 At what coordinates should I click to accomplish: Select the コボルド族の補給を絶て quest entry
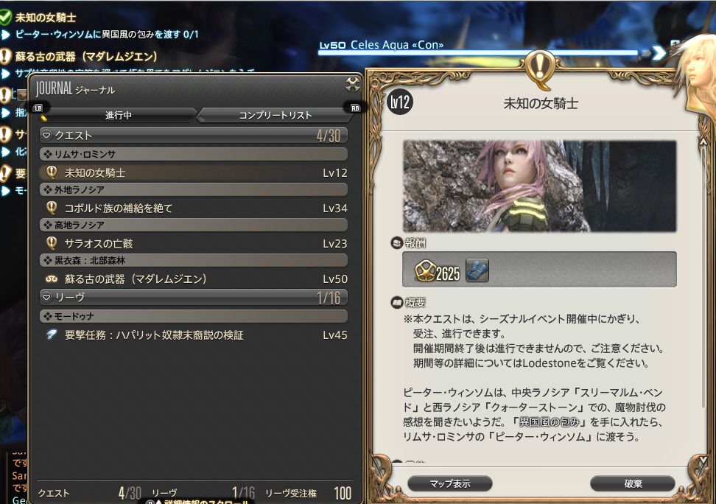tap(194, 208)
